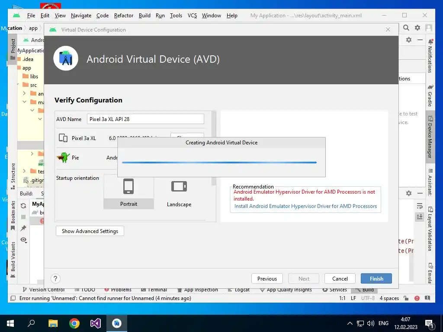The image size is (443, 332).
Task: Toggle scroll to end in Build output
Action: tap(420, 217)
